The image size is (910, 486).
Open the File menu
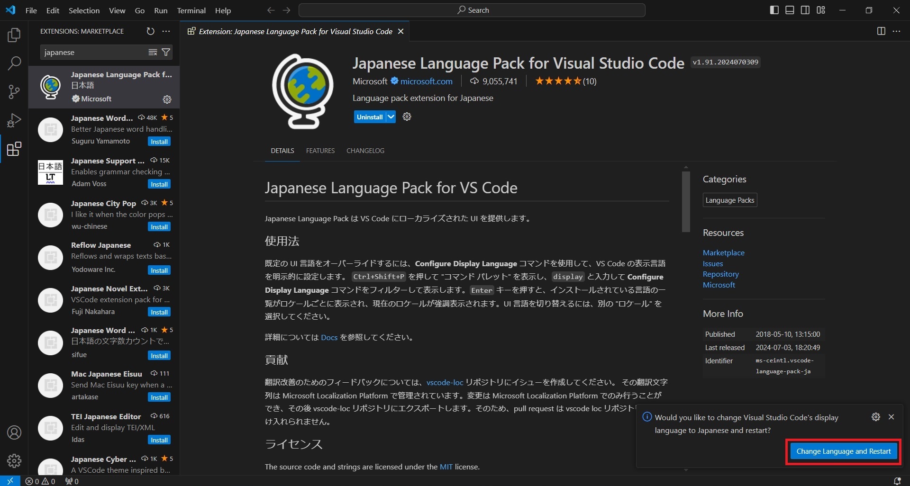tap(31, 10)
